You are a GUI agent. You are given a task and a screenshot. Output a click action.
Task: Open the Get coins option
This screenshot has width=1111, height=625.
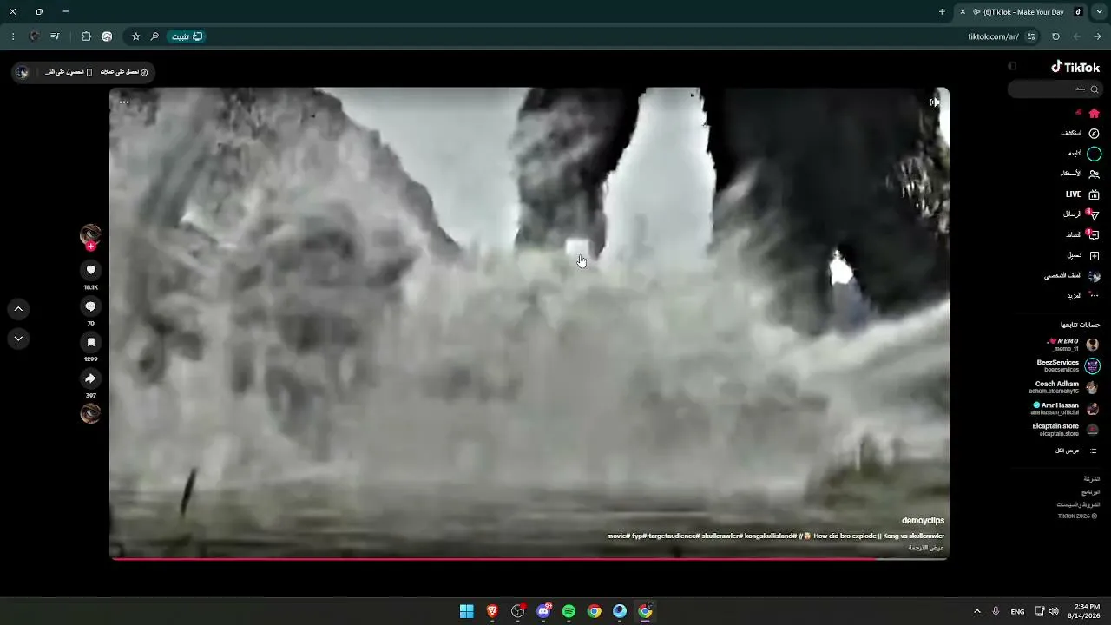[x=124, y=72]
